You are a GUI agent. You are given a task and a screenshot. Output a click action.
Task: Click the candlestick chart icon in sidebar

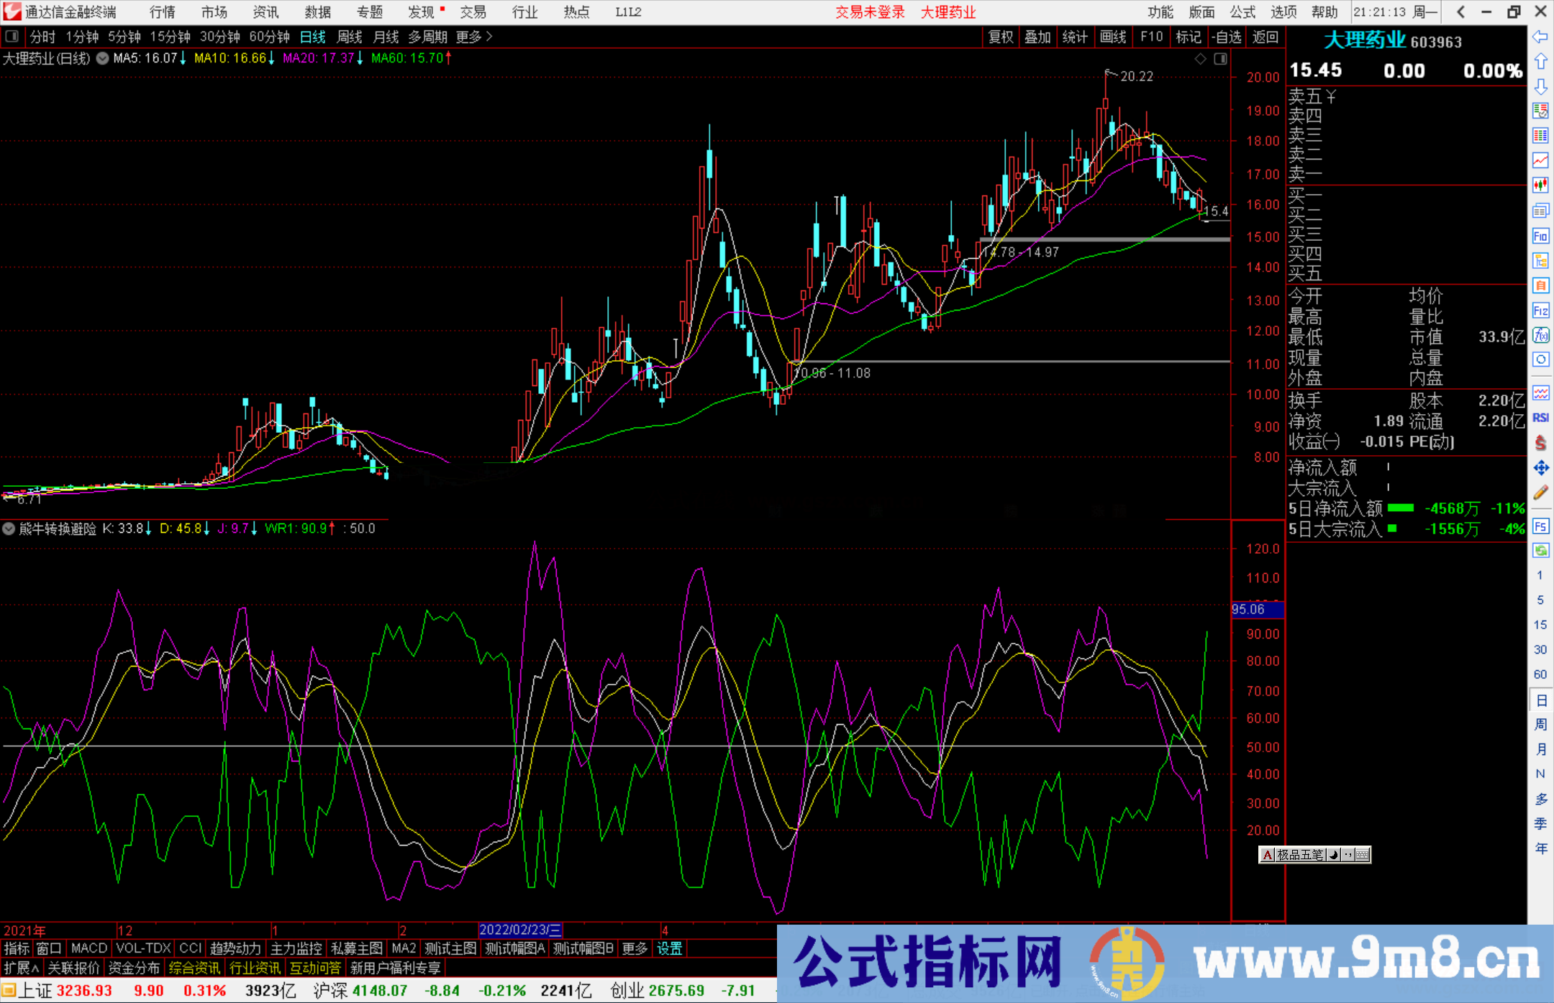pyautogui.click(x=1540, y=185)
